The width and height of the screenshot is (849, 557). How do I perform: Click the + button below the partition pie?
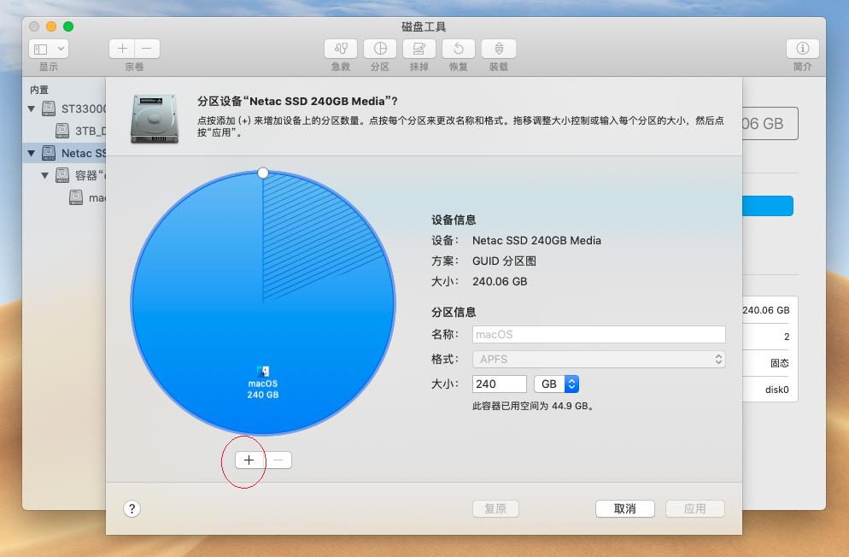[249, 460]
